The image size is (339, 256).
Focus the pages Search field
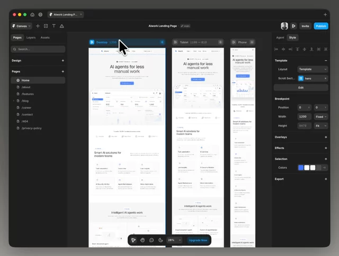(x=38, y=49)
